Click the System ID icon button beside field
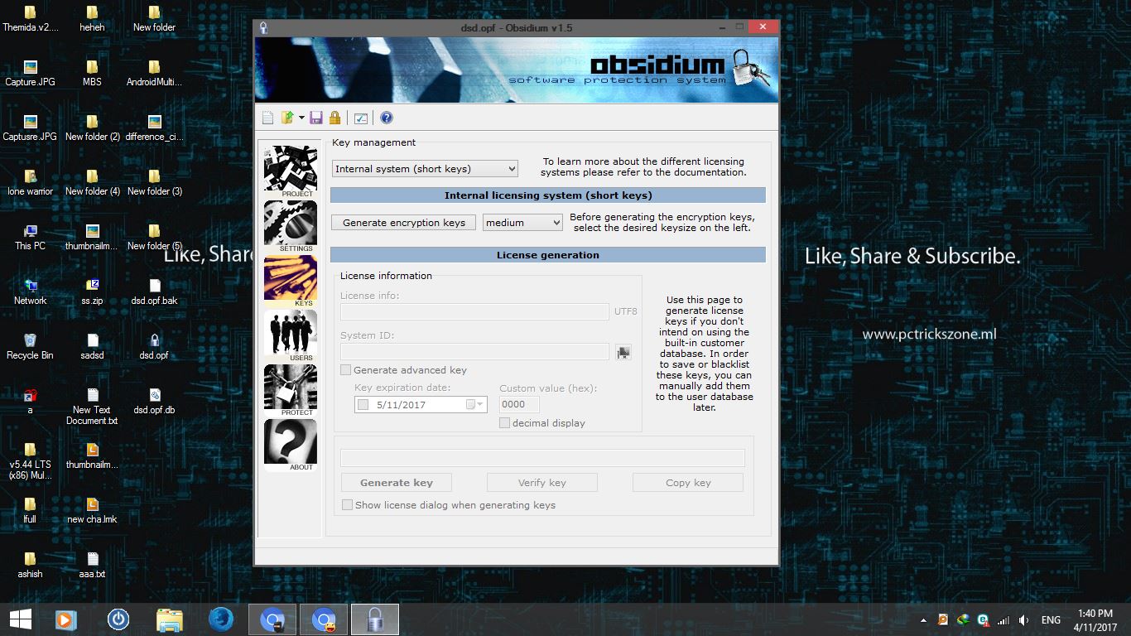The width and height of the screenshot is (1131, 636). (x=623, y=352)
